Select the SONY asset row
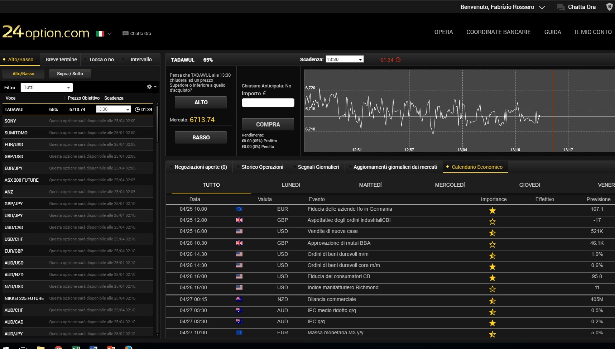 tap(78, 121)
